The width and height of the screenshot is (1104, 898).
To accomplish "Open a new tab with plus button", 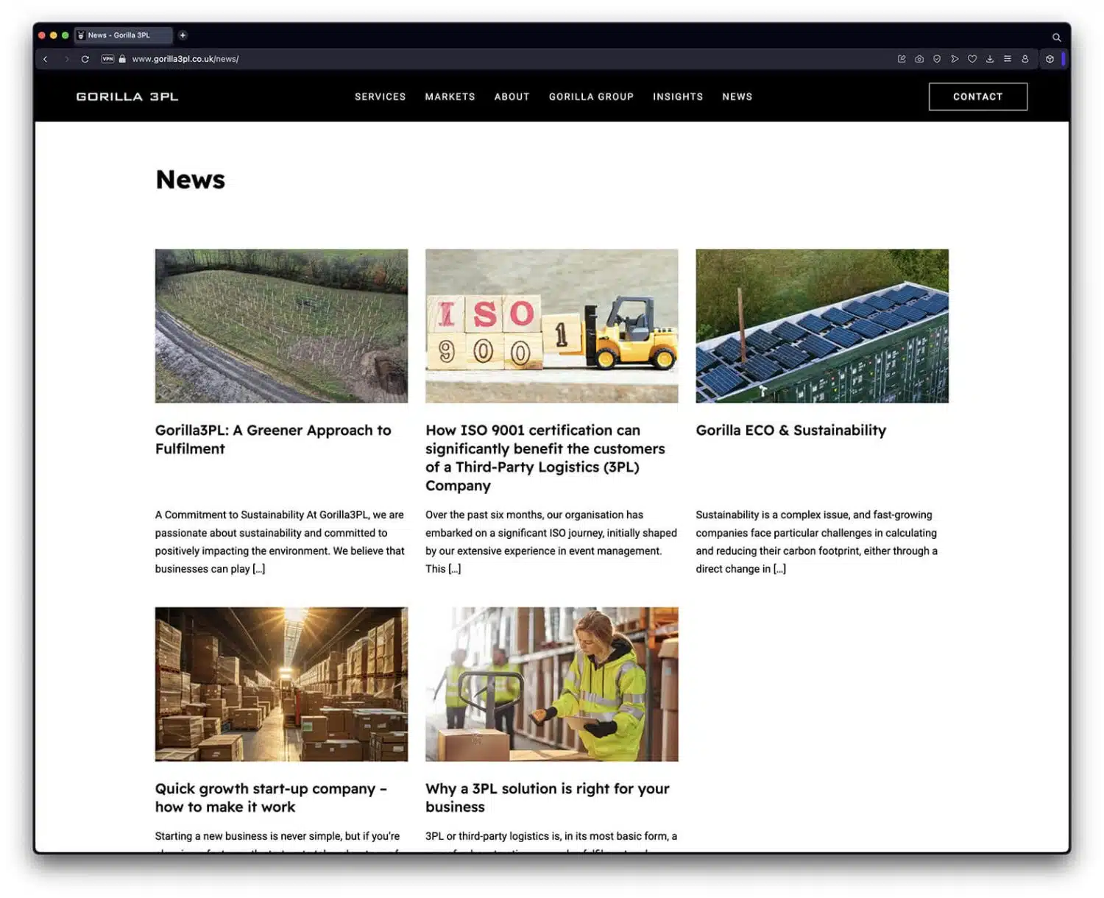I will [x=183, y=35].
